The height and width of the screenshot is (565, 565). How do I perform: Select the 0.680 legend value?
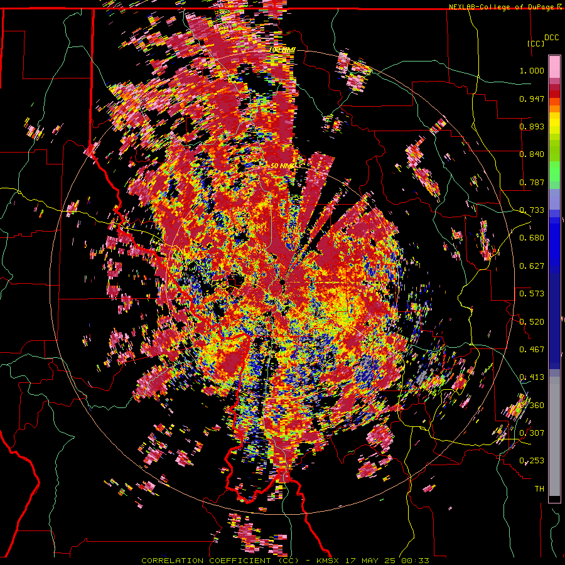(x=532, y=238)
